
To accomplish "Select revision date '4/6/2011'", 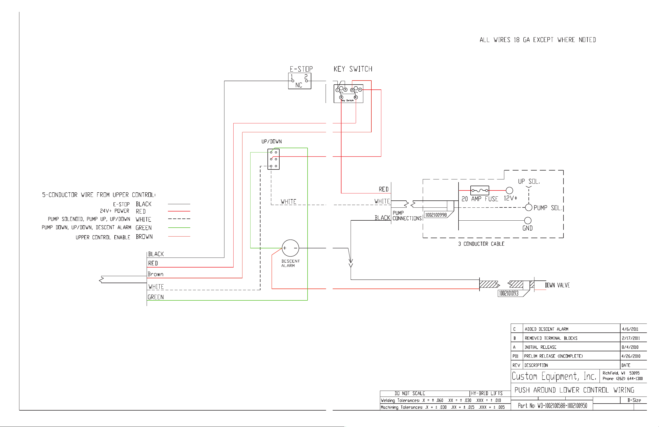I will tap(630, 329).
